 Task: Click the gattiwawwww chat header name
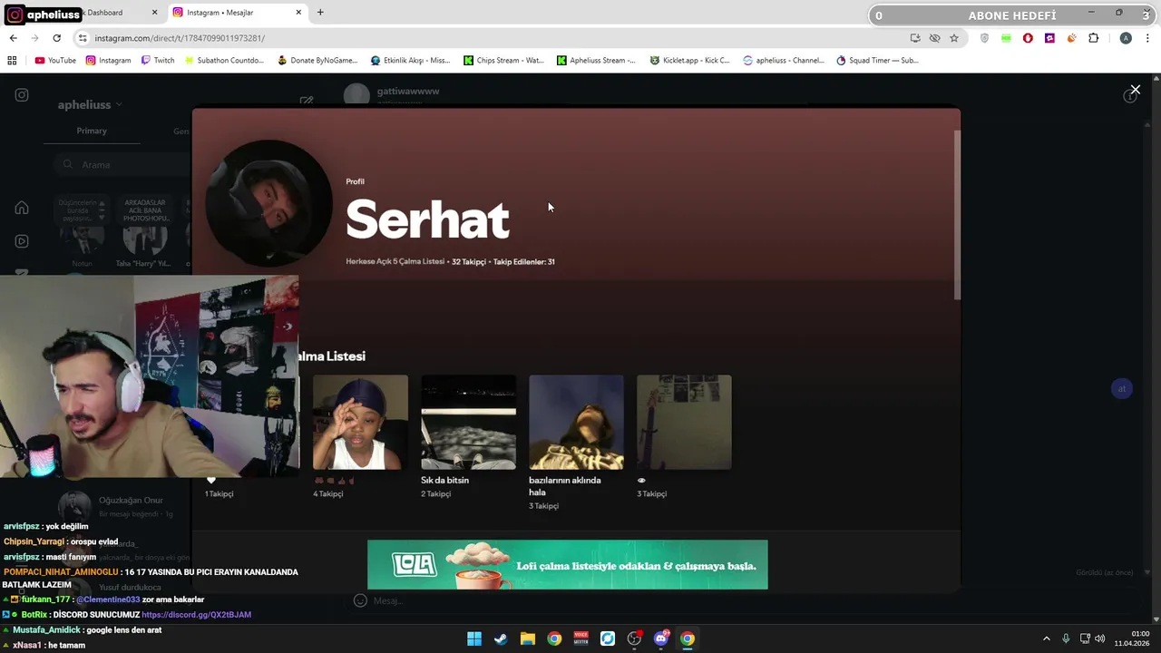point(408,92)
